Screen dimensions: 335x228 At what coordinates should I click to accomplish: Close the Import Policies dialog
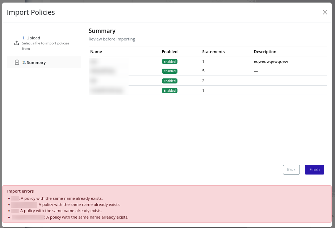(325, 12)
